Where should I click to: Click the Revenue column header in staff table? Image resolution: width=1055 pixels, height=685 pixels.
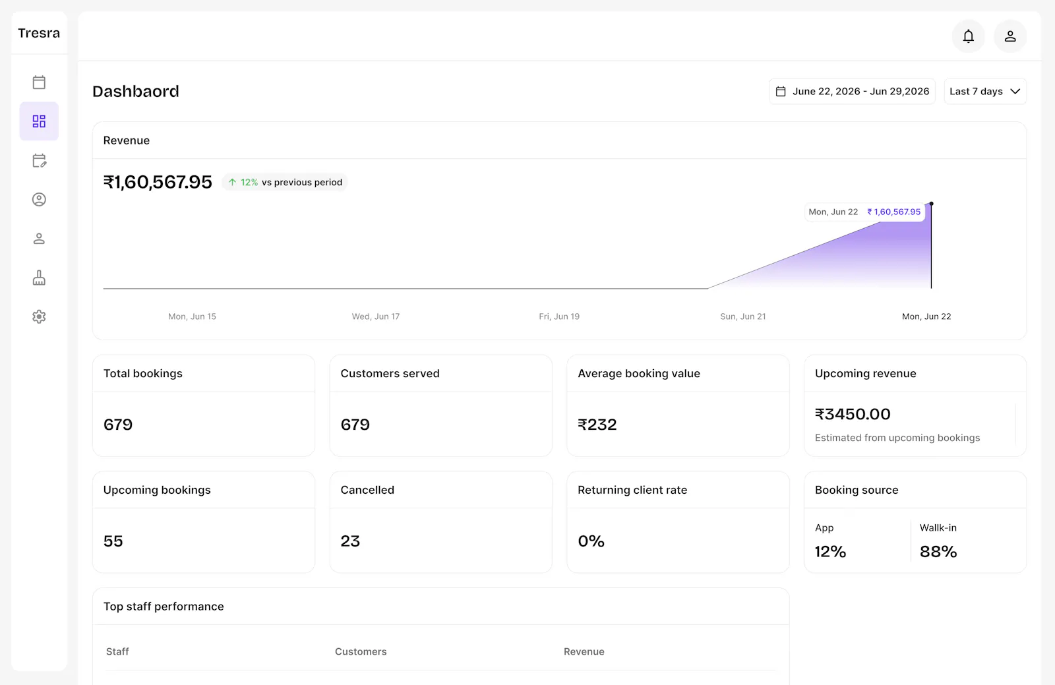(x=584, y=651)
